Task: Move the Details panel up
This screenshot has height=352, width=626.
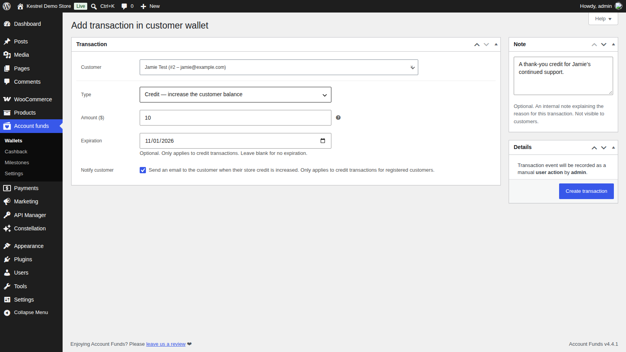Action: point(594,147)
